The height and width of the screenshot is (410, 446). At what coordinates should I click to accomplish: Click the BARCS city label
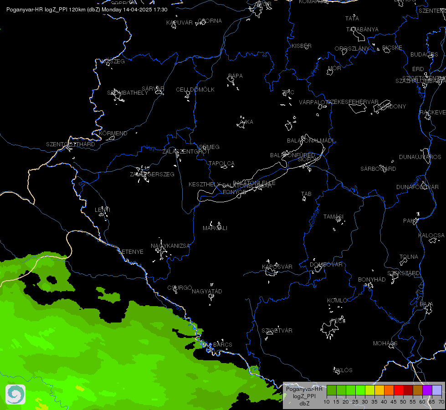point(223,344)
